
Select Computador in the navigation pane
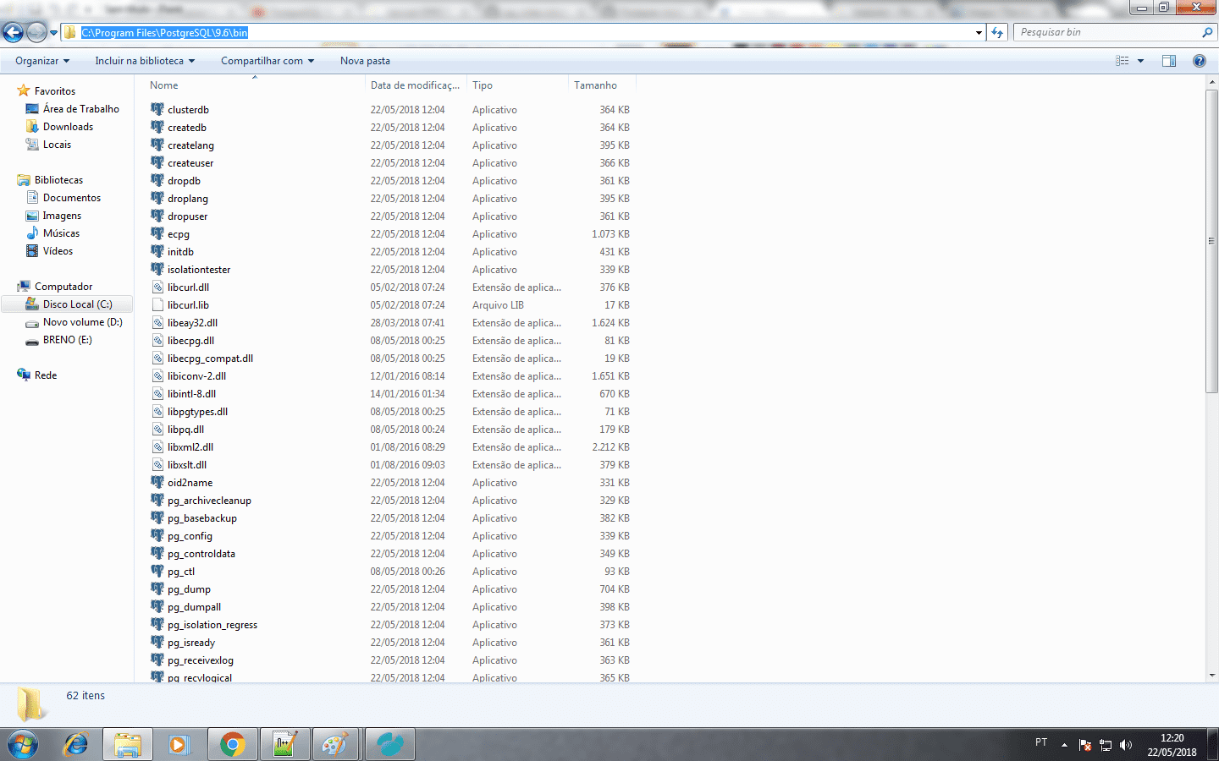click(x=63, y=286)
